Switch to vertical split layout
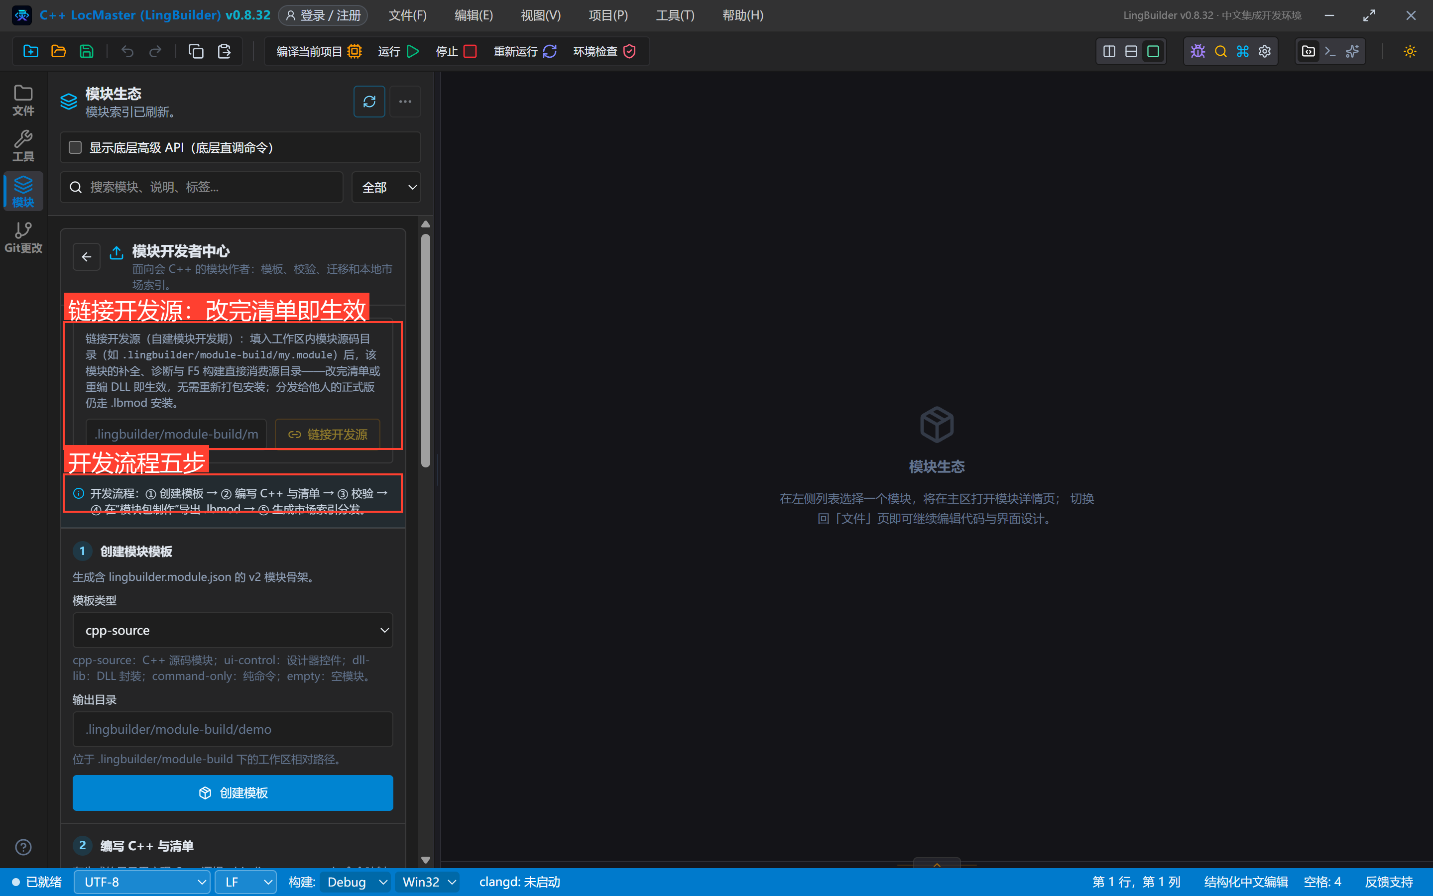The height and width of the screenshot is (896, 1433). tap(1109, 52)
